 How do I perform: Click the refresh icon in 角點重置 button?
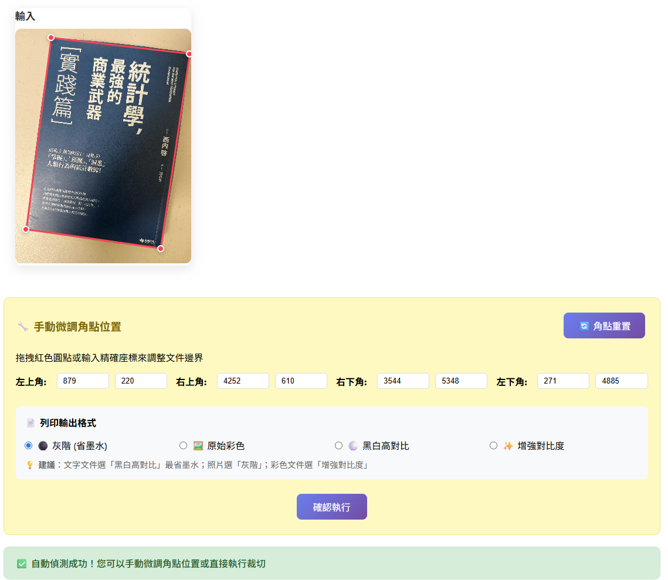pos(584,326)
